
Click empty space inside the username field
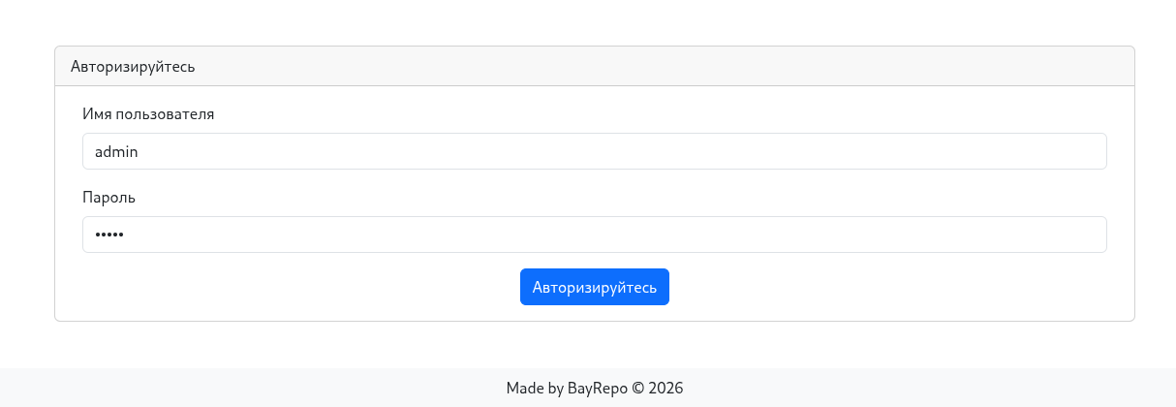678,151
